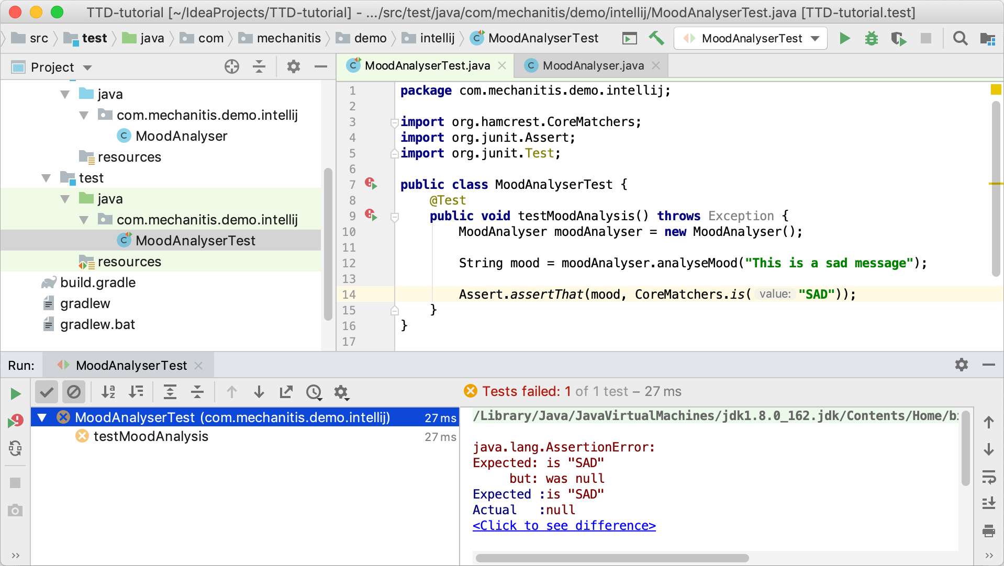Switch to MoodAnalyser.java editor tab

click(593, 65)
